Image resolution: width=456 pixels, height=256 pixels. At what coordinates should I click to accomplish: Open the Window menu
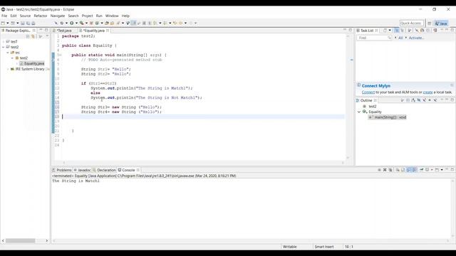pyautogui.click(x=112, y=16)
